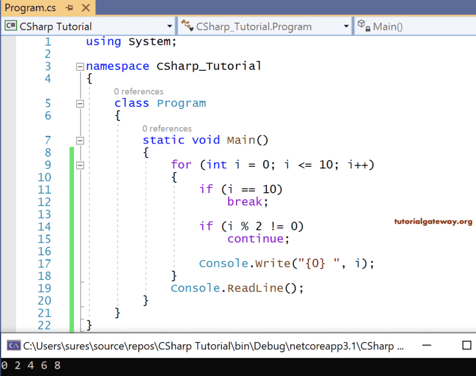Viewport: 476px width, 376px height.
Task: Click line number 9 in the editor margin
Action: 48,164
